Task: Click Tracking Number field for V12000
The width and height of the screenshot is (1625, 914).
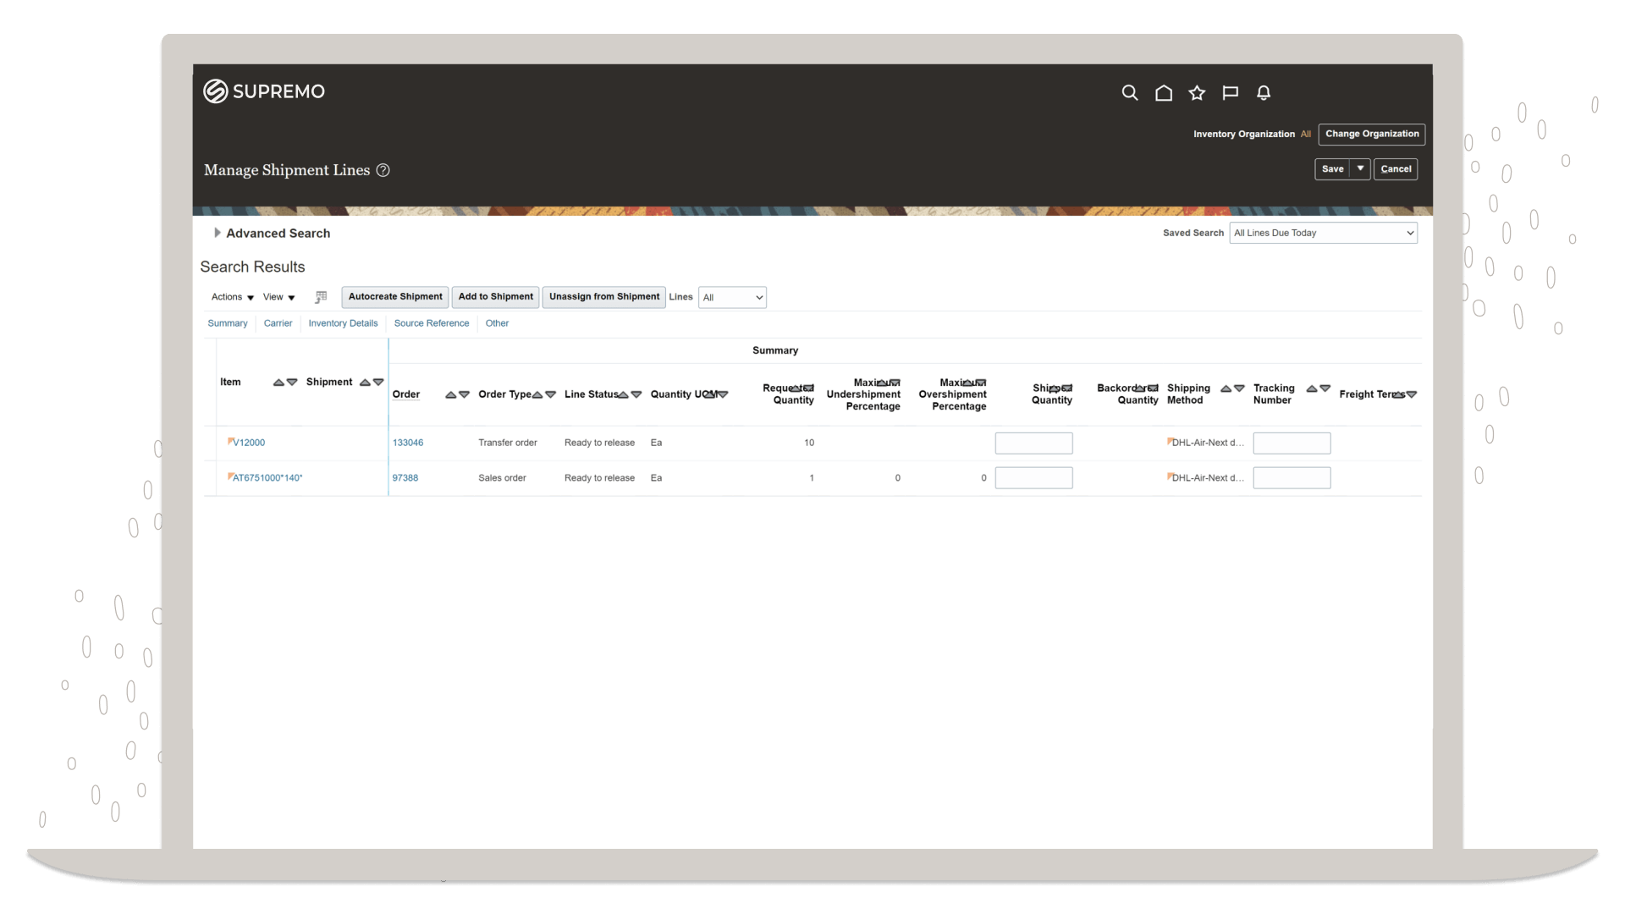Action: 1292,443
